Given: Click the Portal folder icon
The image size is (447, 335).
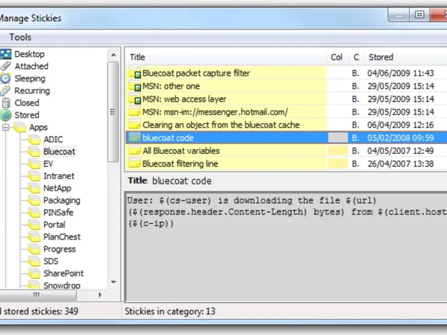Looking at the screenshot, I should coord(34,225).
